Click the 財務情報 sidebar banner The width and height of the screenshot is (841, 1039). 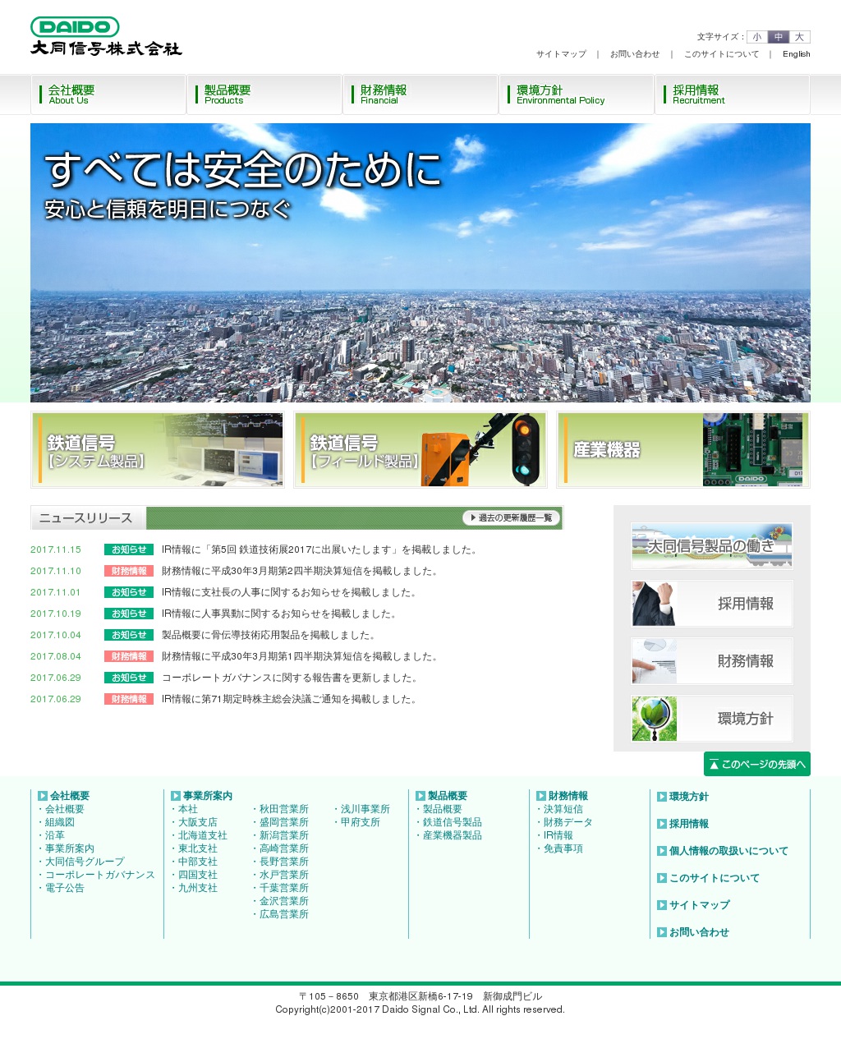[x=711, y=661]
